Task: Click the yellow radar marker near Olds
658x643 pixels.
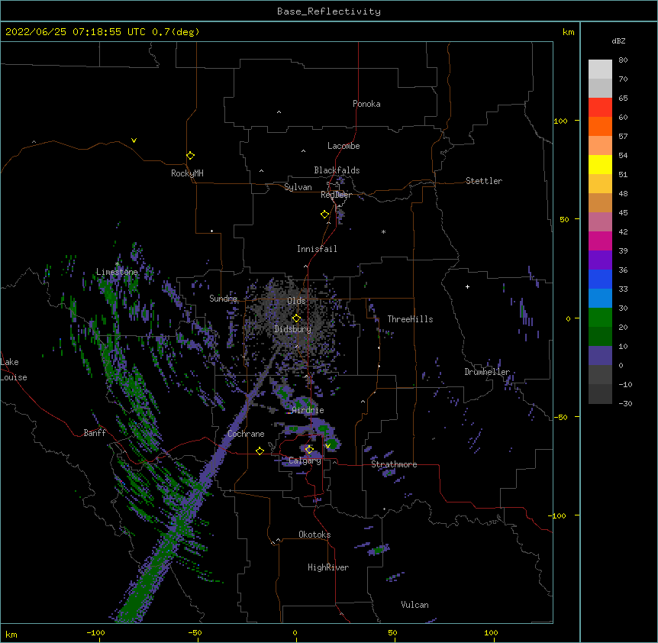Action: click(x=296, y=318)
